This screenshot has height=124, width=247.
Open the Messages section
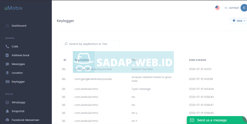[x=18, y=64]
